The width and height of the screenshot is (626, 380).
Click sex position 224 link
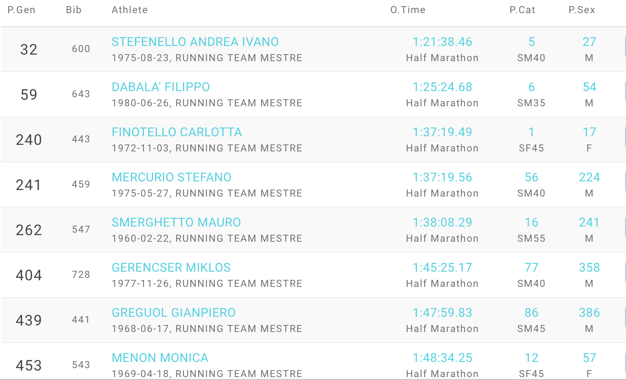pyautogui.click(x=589, y=177)
